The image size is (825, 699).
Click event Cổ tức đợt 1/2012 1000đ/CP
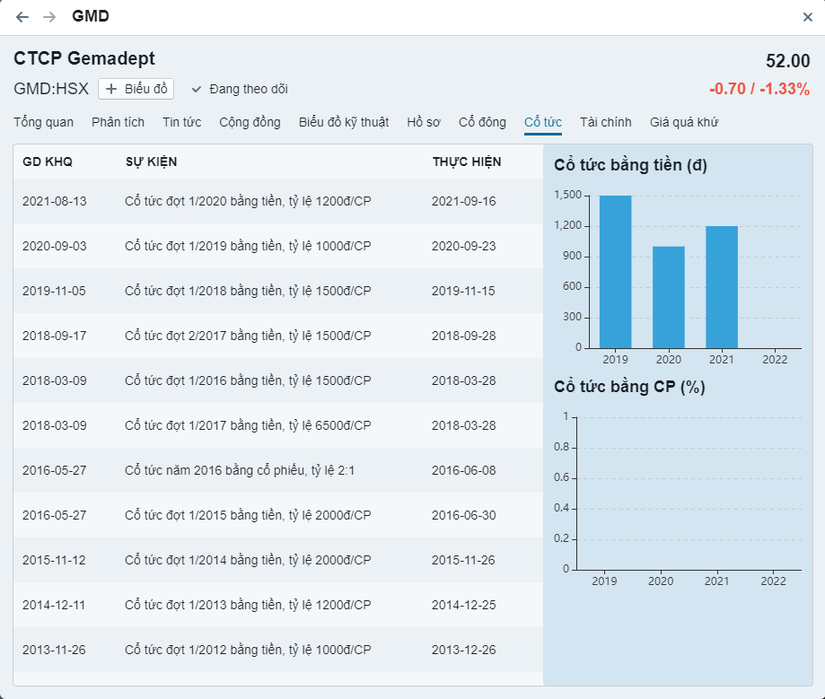point(248,650)
